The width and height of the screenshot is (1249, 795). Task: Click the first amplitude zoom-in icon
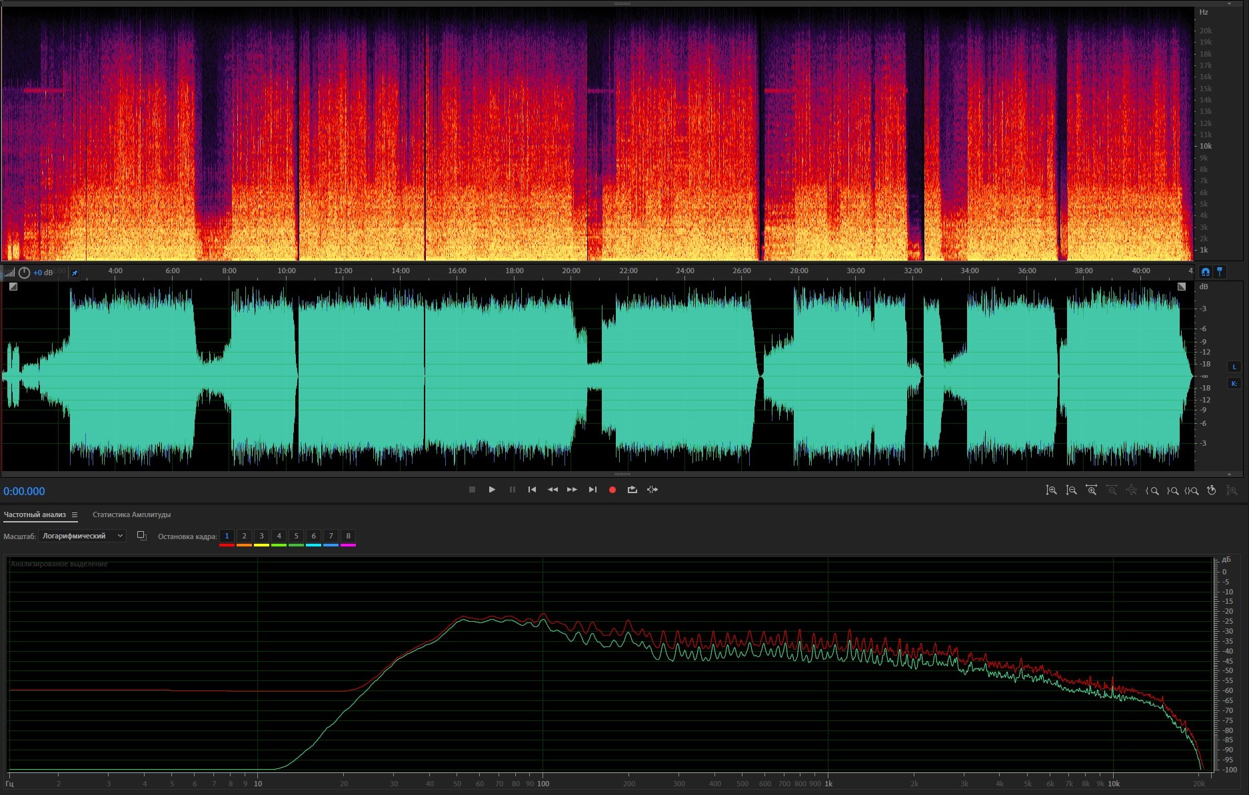1051,490
